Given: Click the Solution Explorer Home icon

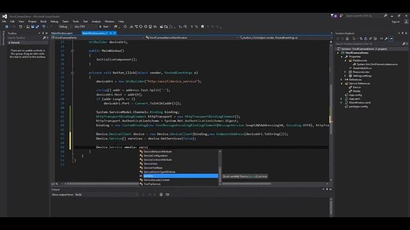Looking at the screenshot, I should (347, 38).
